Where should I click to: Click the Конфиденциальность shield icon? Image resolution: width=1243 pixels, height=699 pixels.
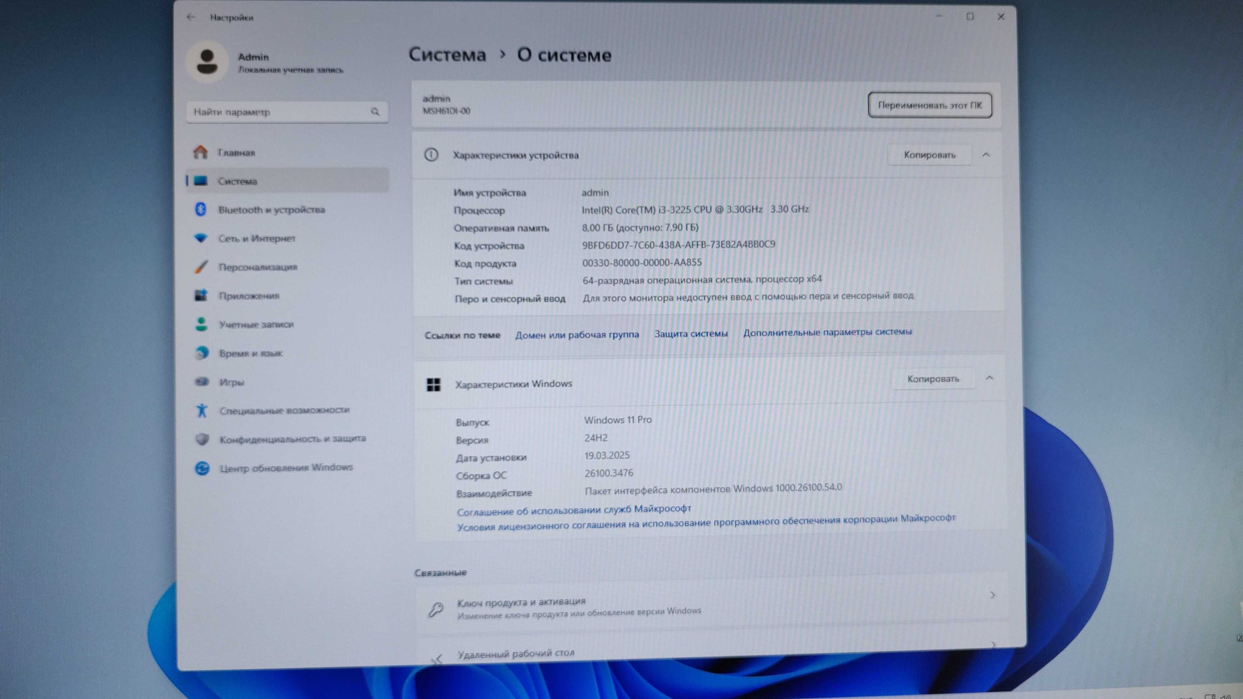click(202, 439)
